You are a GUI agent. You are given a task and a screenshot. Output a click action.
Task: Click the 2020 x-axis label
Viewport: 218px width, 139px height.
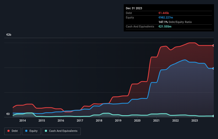tap(137, 121)
